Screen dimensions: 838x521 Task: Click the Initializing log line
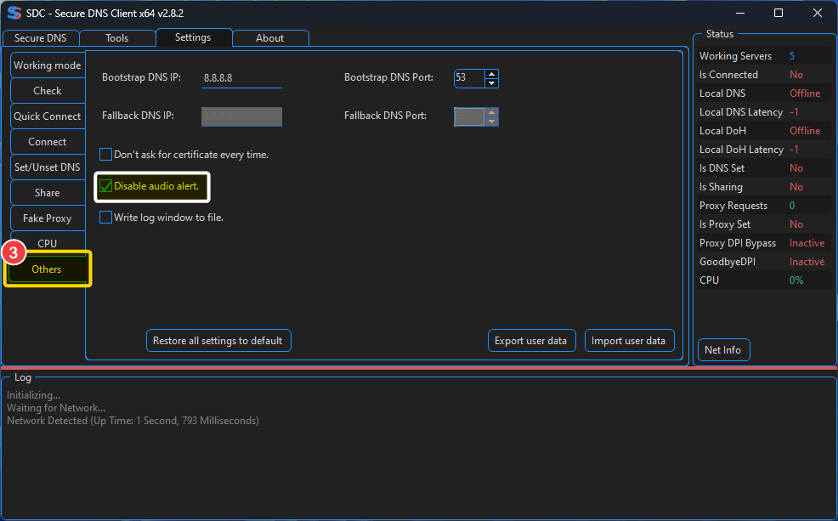click(x=33, y=395)
